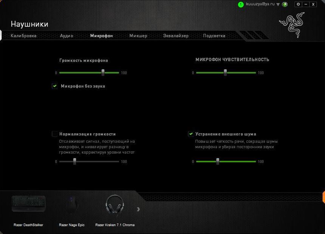
Task: Select the Калибровка tab
Action: (x=24, y=35)
